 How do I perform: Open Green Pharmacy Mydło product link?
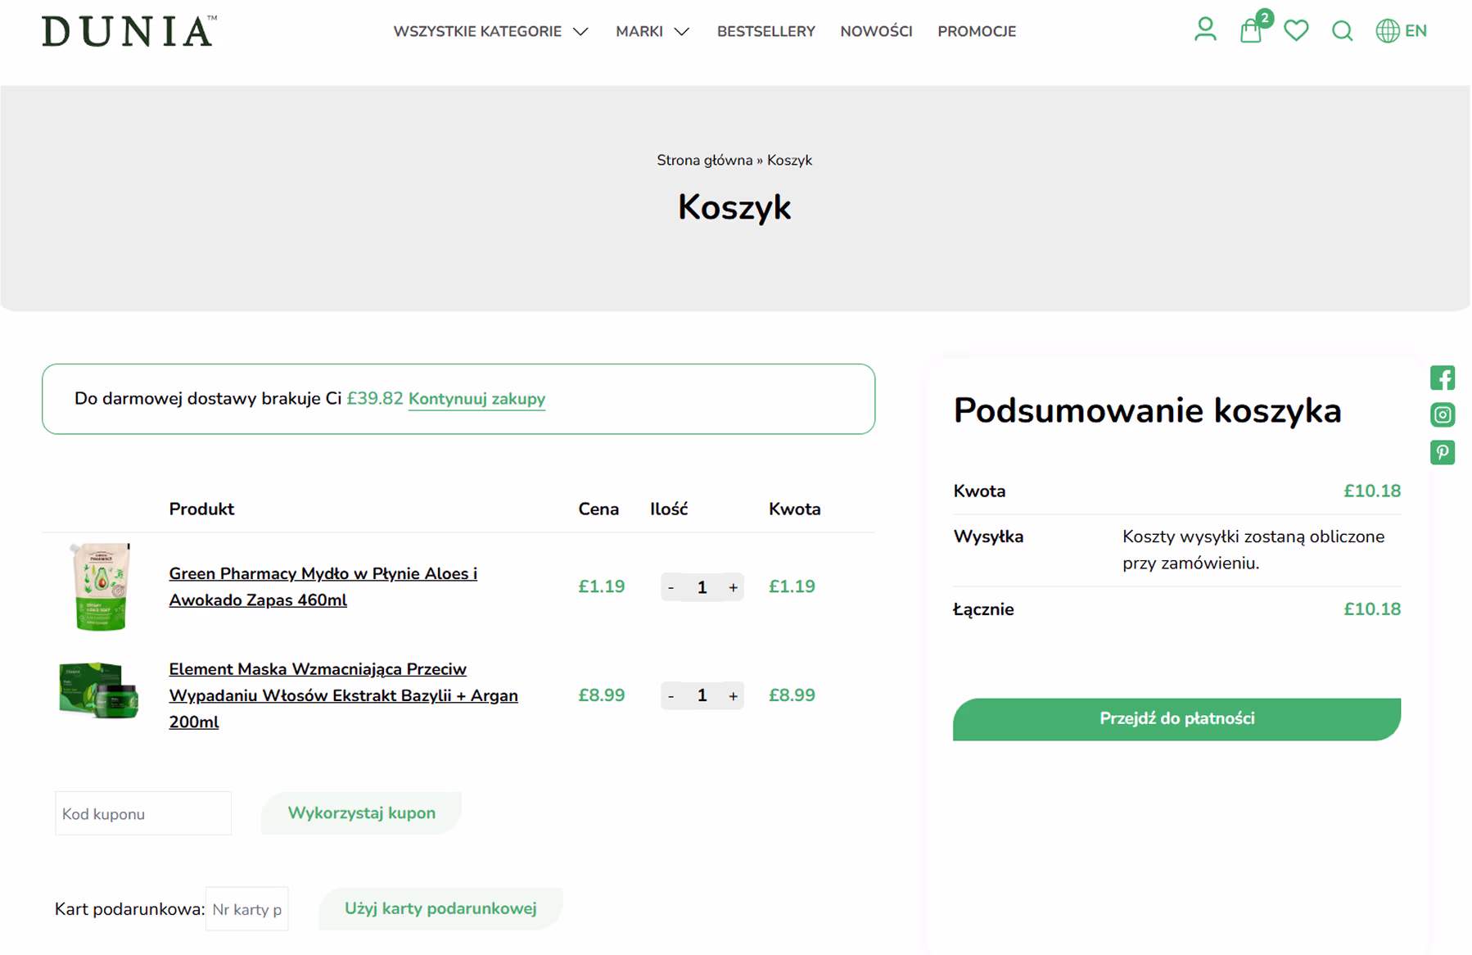323,586
